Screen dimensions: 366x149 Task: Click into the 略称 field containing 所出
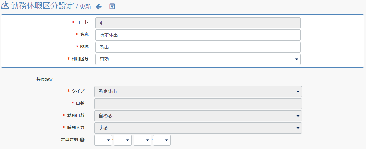(198, 47)
